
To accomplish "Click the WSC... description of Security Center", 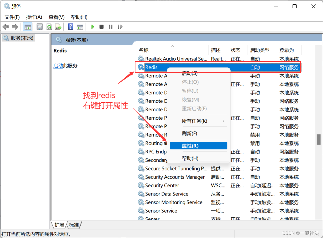I will click(x=218, y=185).
